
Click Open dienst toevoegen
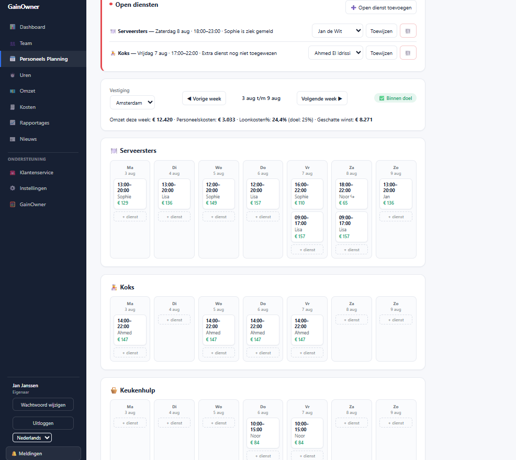point(381,7)
